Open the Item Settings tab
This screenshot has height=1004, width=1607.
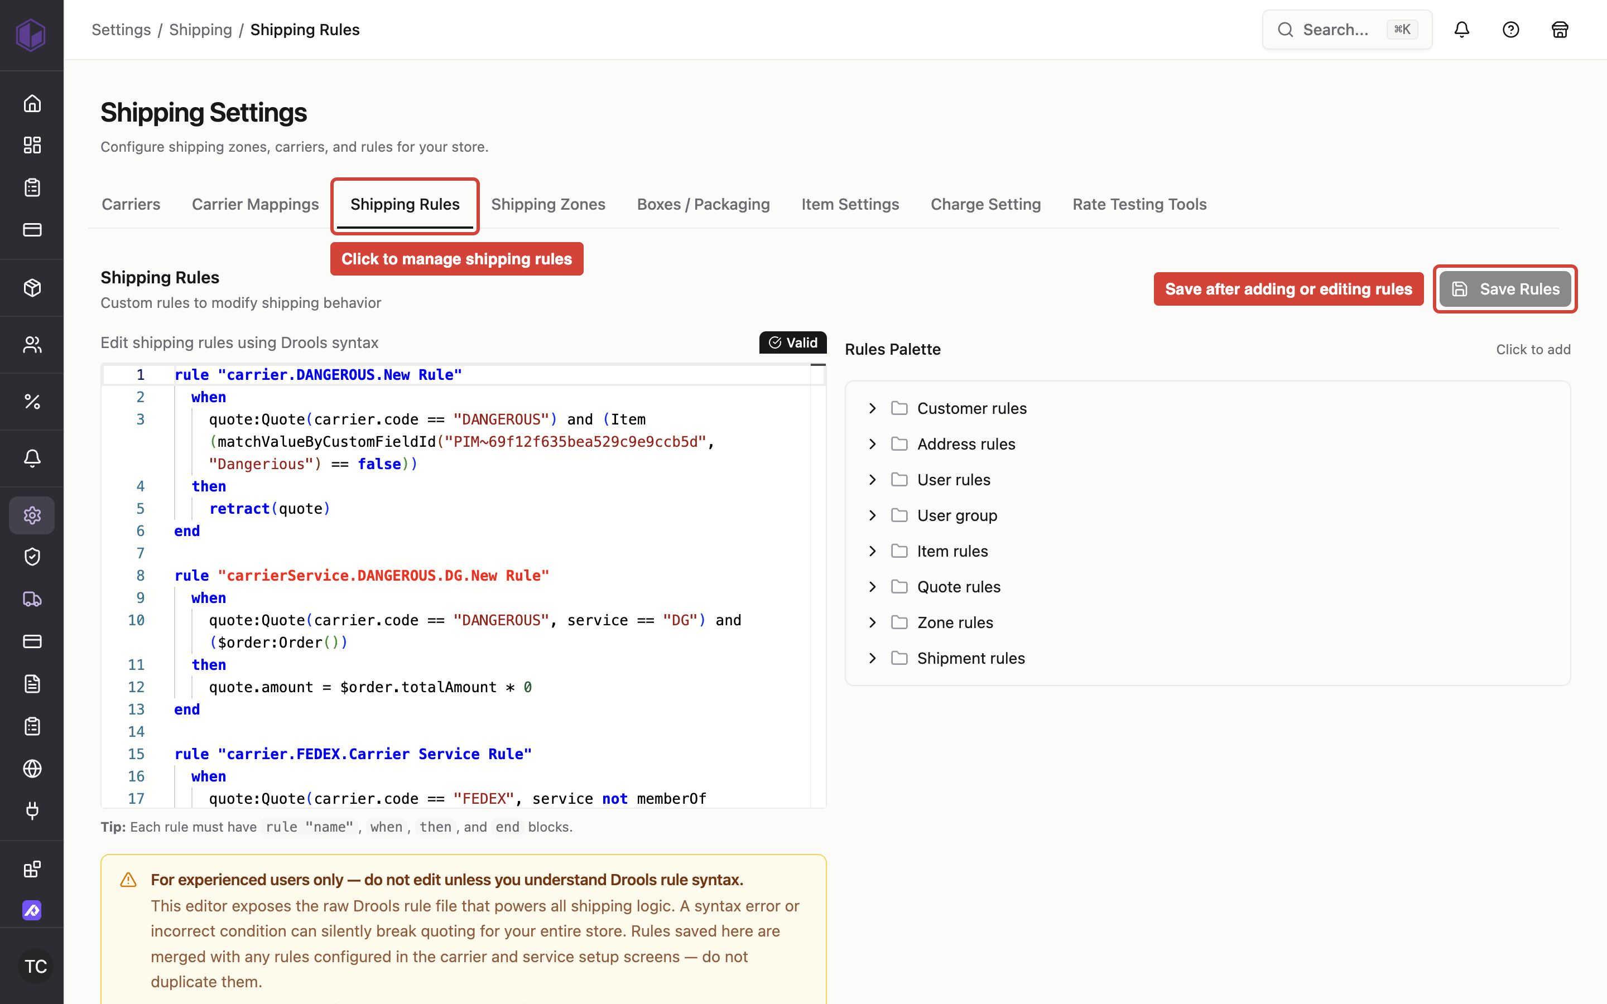point(850,205)
